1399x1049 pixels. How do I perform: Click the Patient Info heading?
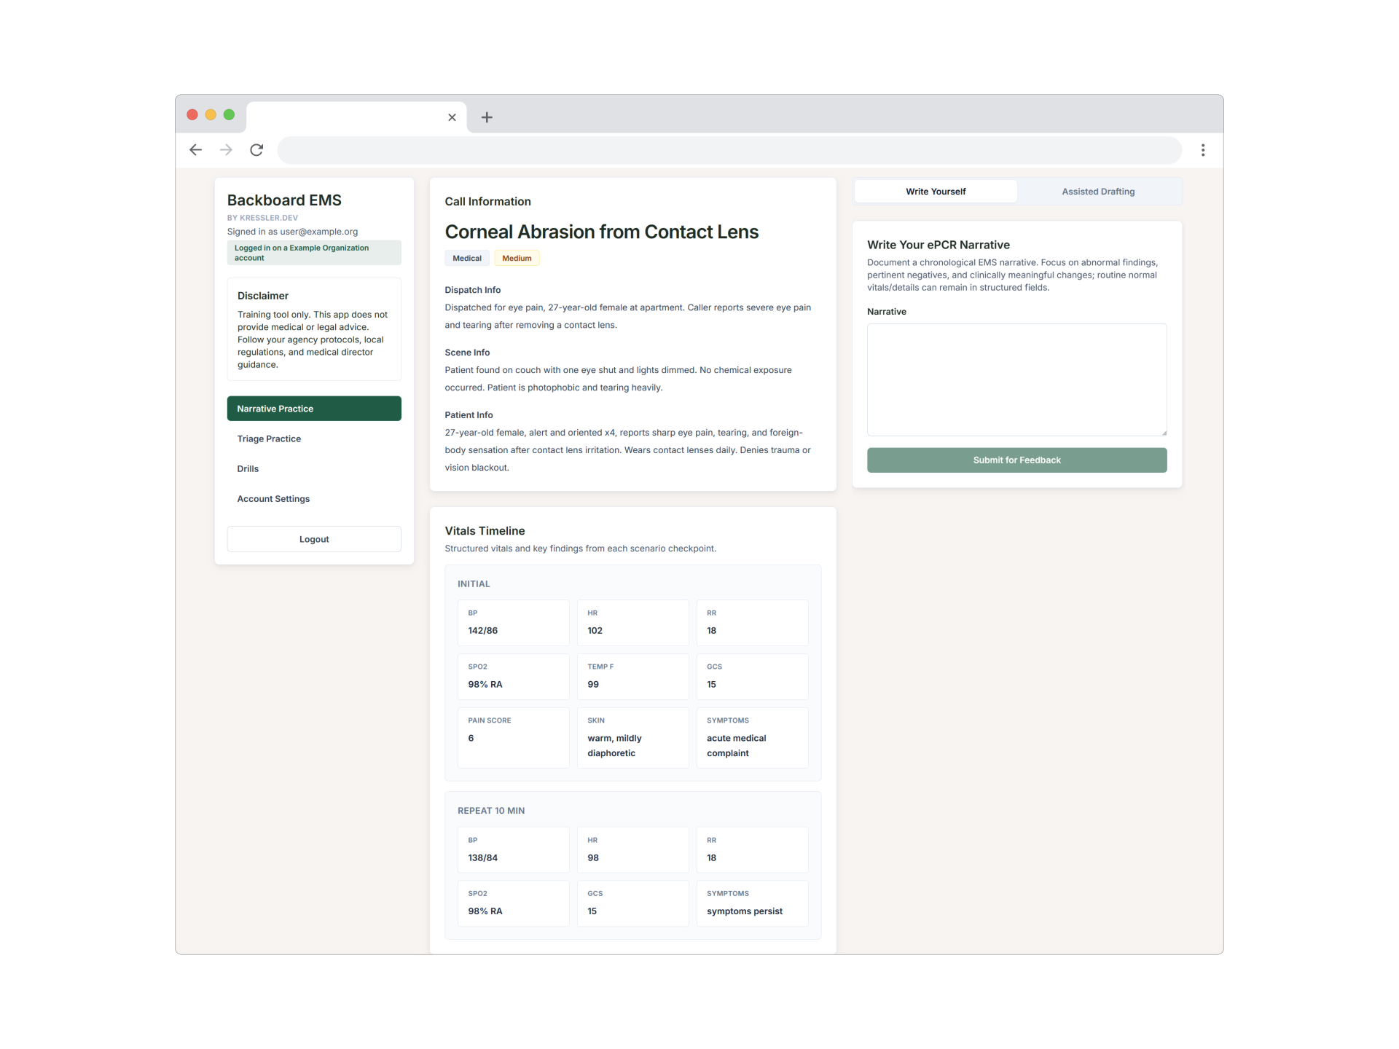tap(469, 415)
